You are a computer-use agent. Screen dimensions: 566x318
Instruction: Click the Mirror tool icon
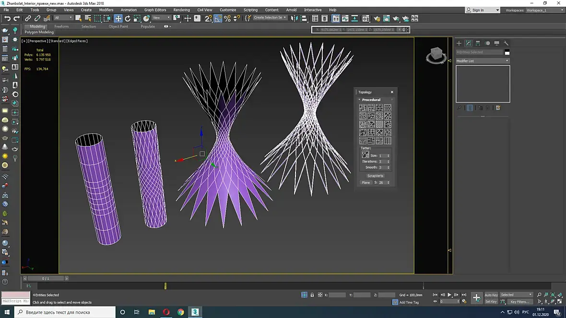point(295,18)
